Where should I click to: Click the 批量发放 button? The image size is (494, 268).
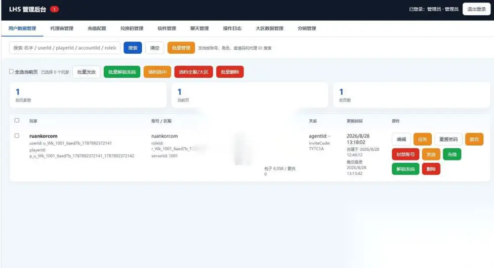click(86, 72)
